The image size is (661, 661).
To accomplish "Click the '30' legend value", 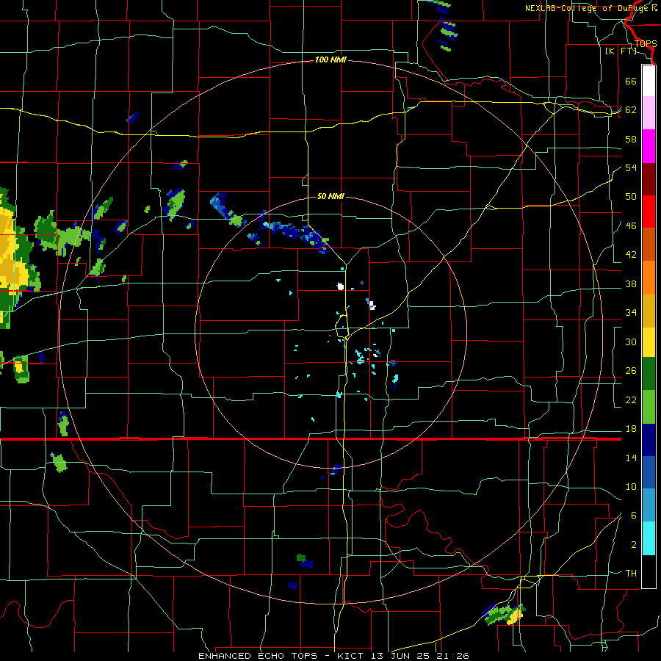I will 631,342.
